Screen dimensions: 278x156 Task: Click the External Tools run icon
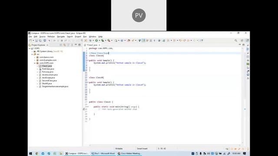109,40
